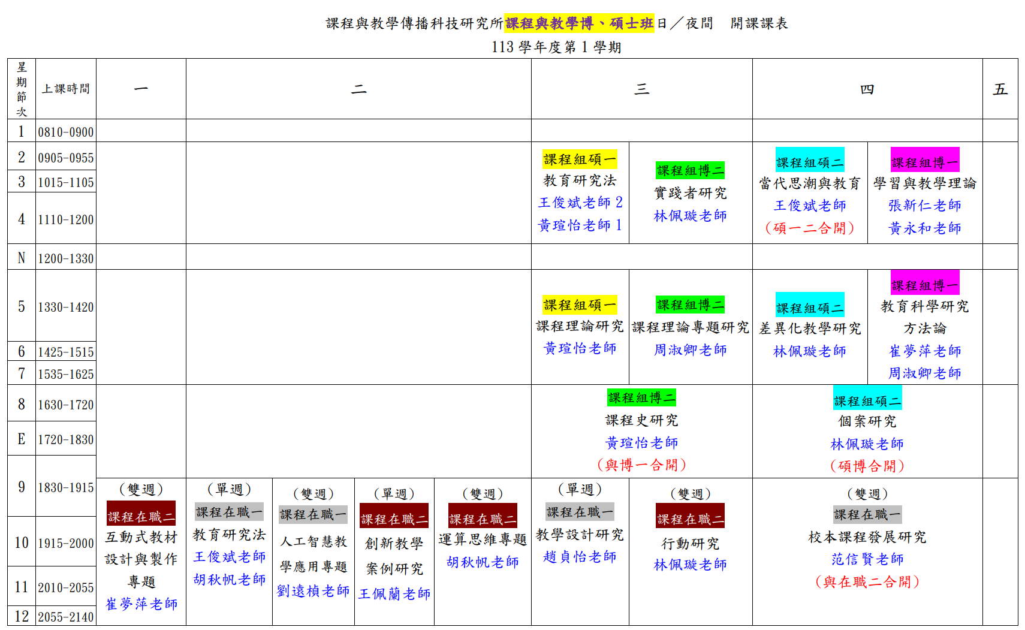Click magenta '課程組博一' label above 學習與教學理論
This screenshot has height=630, width=1025.
925,159
